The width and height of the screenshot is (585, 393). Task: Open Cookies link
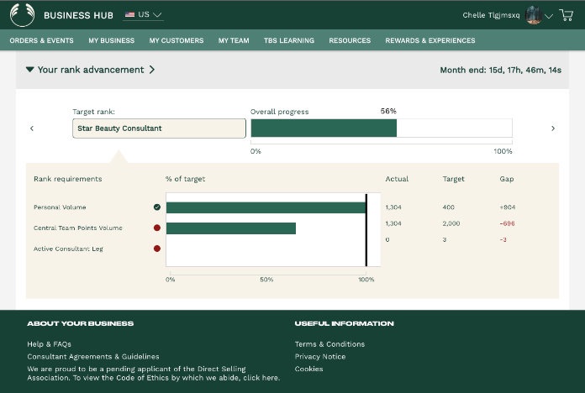click(309, 369)
